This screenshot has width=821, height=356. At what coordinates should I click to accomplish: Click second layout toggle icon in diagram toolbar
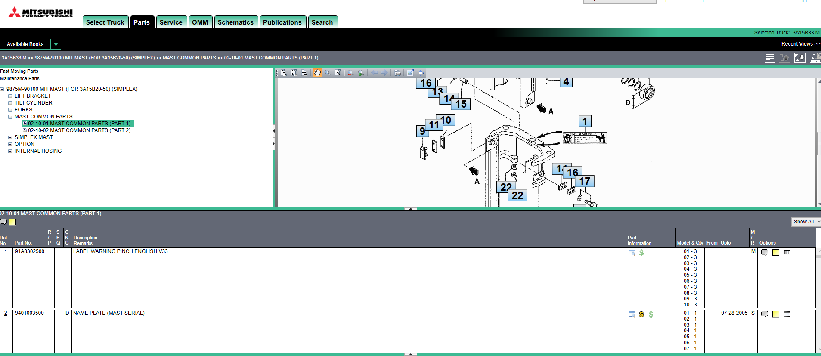click(294, 73)
